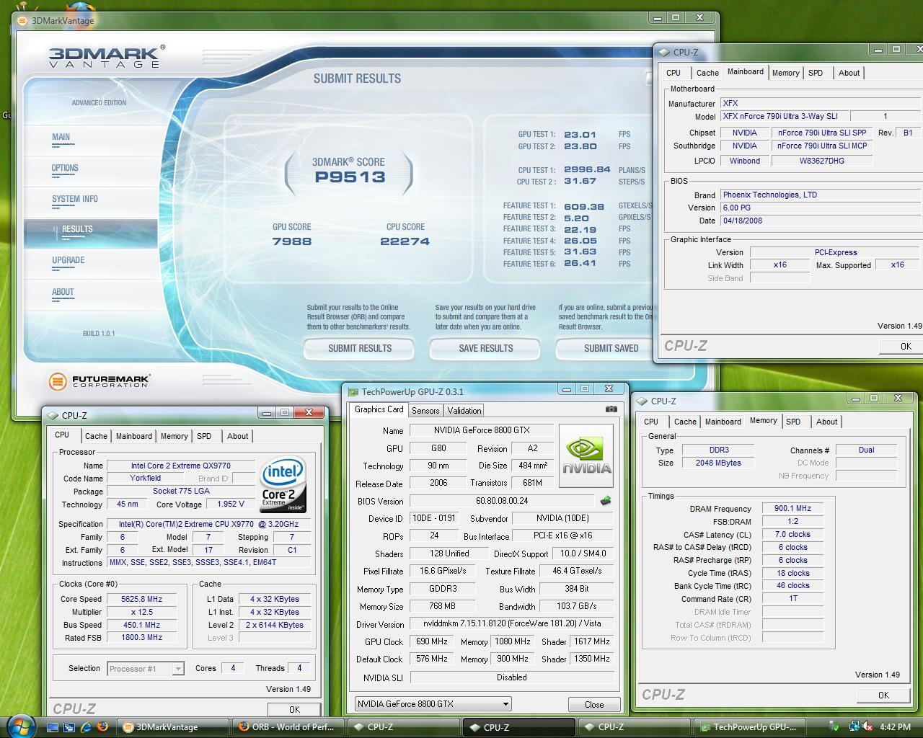The height and width of the screenshot is (738, 923).
Task: Click the CPU score 22274
Action: pyautogui.click(x=405, y=241)
